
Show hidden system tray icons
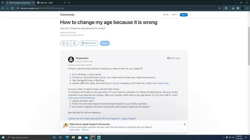224,137
